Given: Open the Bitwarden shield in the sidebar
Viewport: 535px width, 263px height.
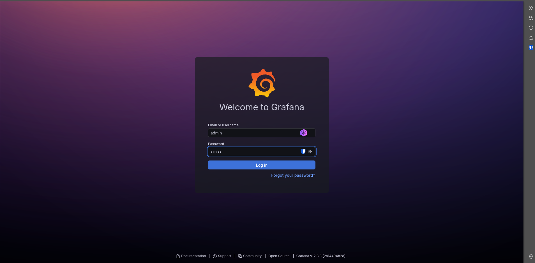Looking at the screenshot, I should point(531,48).
